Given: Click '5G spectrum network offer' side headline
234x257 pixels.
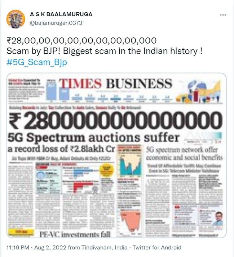Looking at the screenshot, I should point(182,150).
